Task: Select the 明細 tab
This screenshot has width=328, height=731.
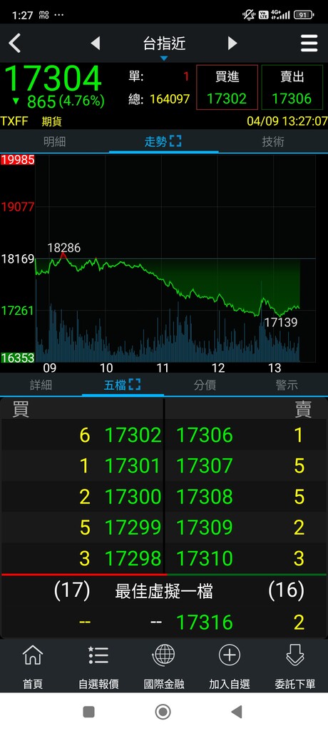Action: point(54,142)
